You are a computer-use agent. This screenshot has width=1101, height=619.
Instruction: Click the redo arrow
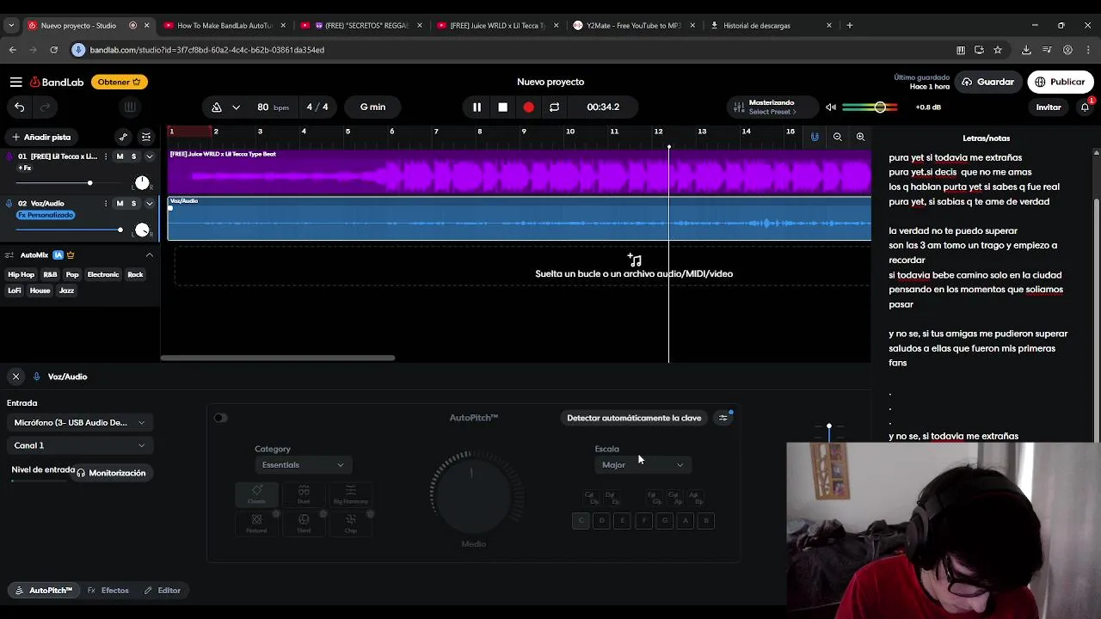coord(45,107)
